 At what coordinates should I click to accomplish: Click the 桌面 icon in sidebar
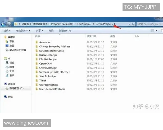(7, 45)
